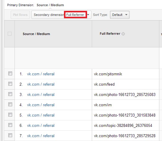Open the Secondary dimension dropdown arrow
The image size is (162, 141).
(x=88, y=15)
